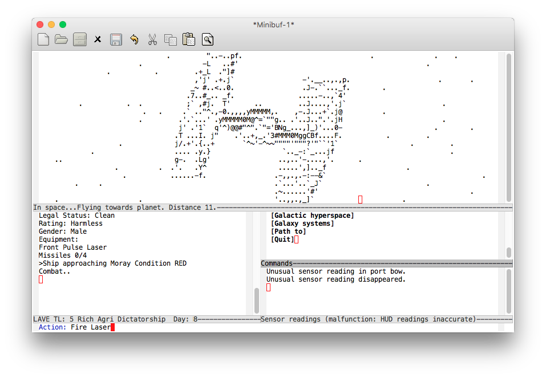The height and width of the screenshot is (378, 546).
Task: Cut selection using the scissors icon
Action: tap(152, 40)
